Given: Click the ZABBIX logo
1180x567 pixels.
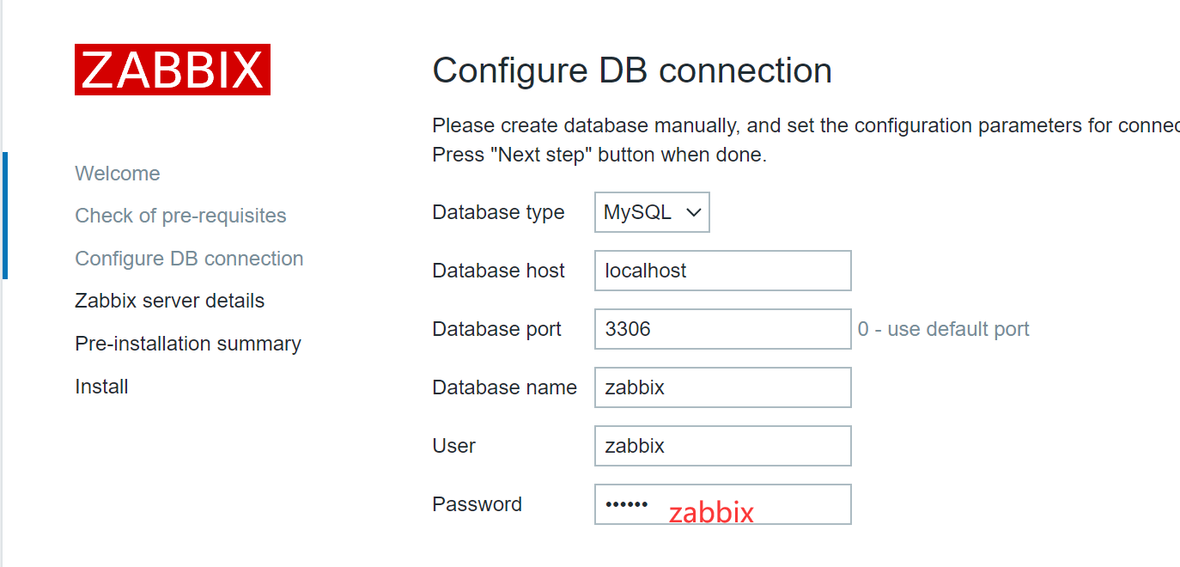Looking at the screenshot, I should [x=172, y=70].
